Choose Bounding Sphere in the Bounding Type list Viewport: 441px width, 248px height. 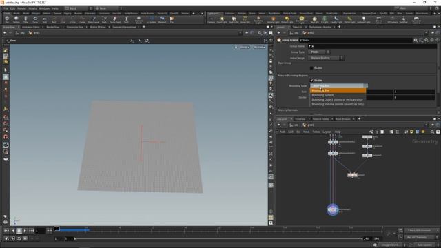click(338, 95)
